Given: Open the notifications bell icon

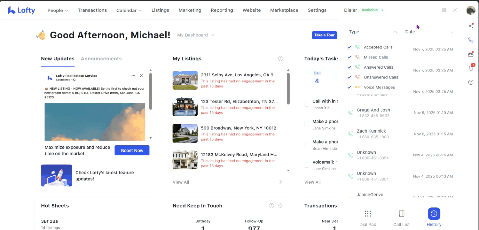Looking at the screenshot, I should pyautogui.click(x=471, y=68).
